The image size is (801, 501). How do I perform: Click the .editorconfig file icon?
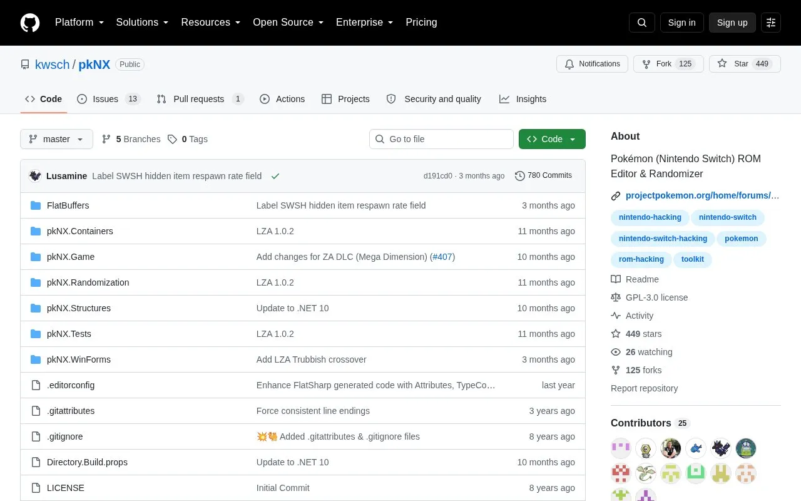point(36,385)
